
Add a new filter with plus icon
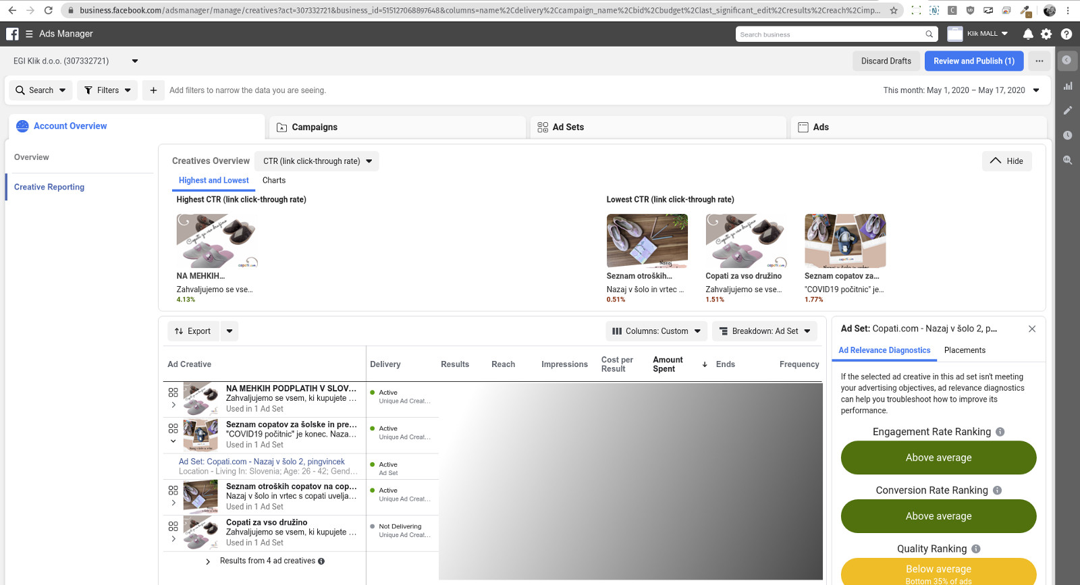point(153,90)
